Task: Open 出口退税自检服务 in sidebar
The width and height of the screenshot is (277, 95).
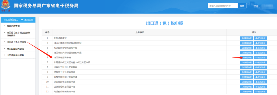Action: coord(15,55)
